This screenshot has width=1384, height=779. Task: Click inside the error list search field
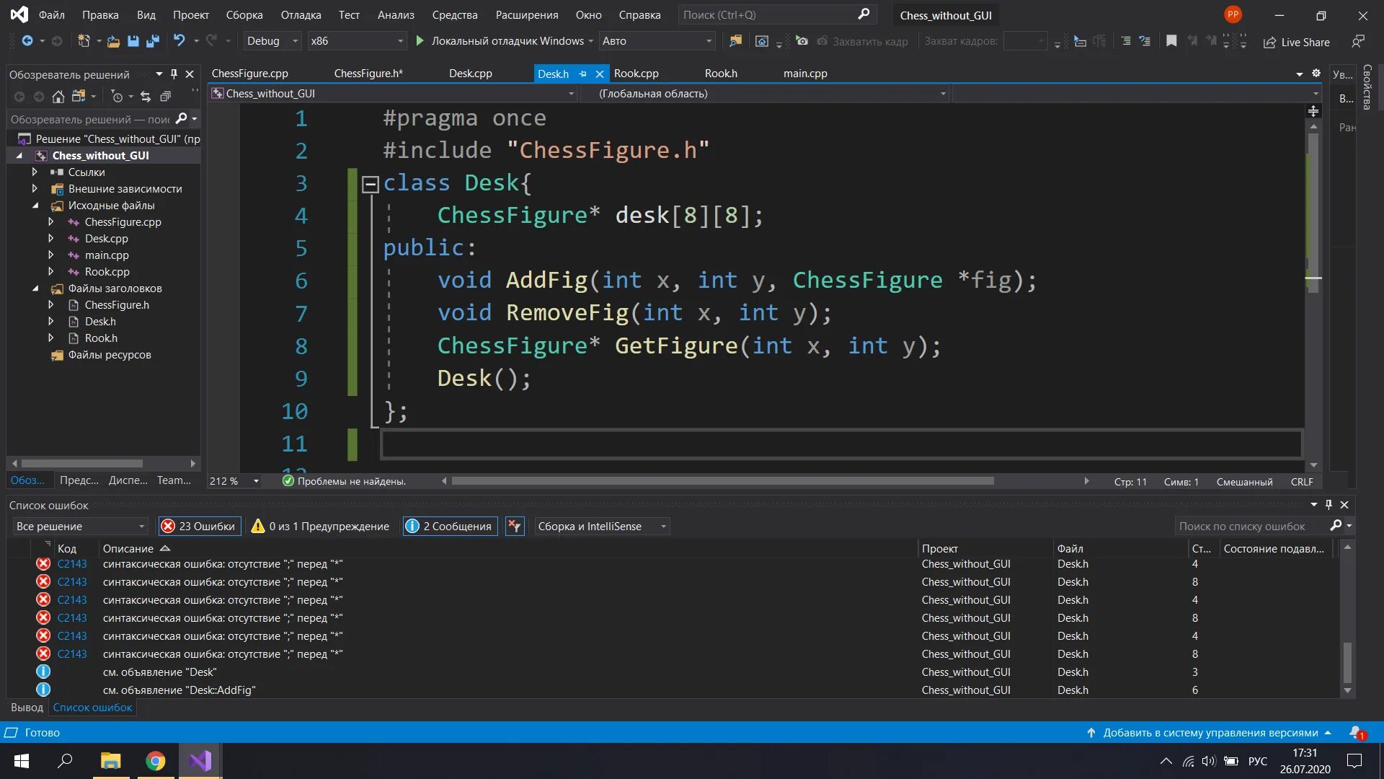[1249, 527]
